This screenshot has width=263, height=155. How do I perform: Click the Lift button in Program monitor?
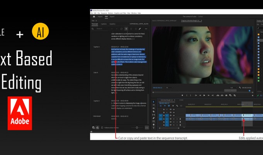[x=218, y=95]
